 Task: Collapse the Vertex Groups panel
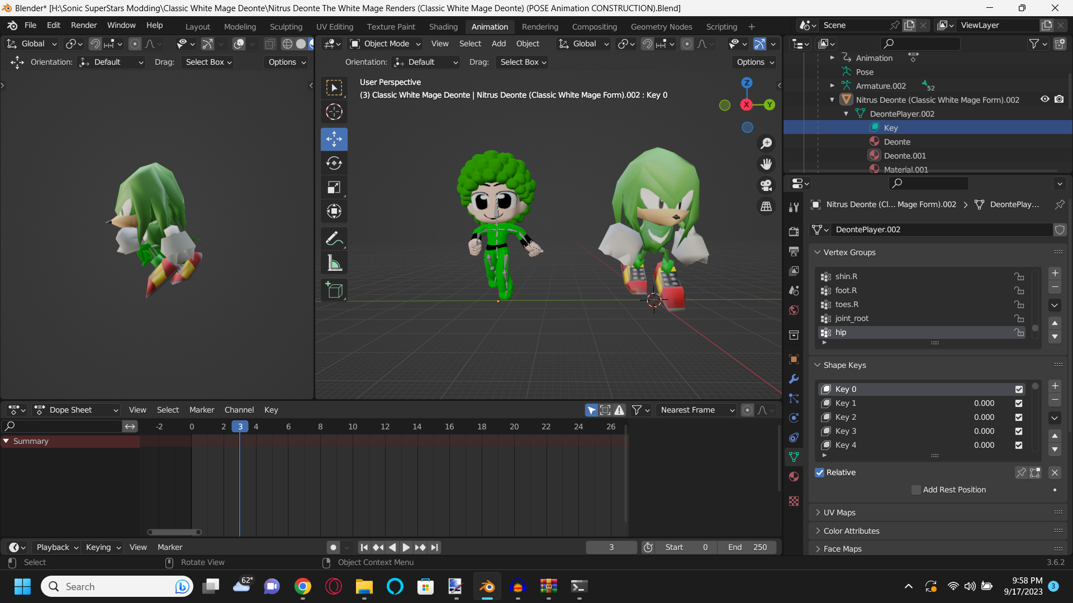848,252
